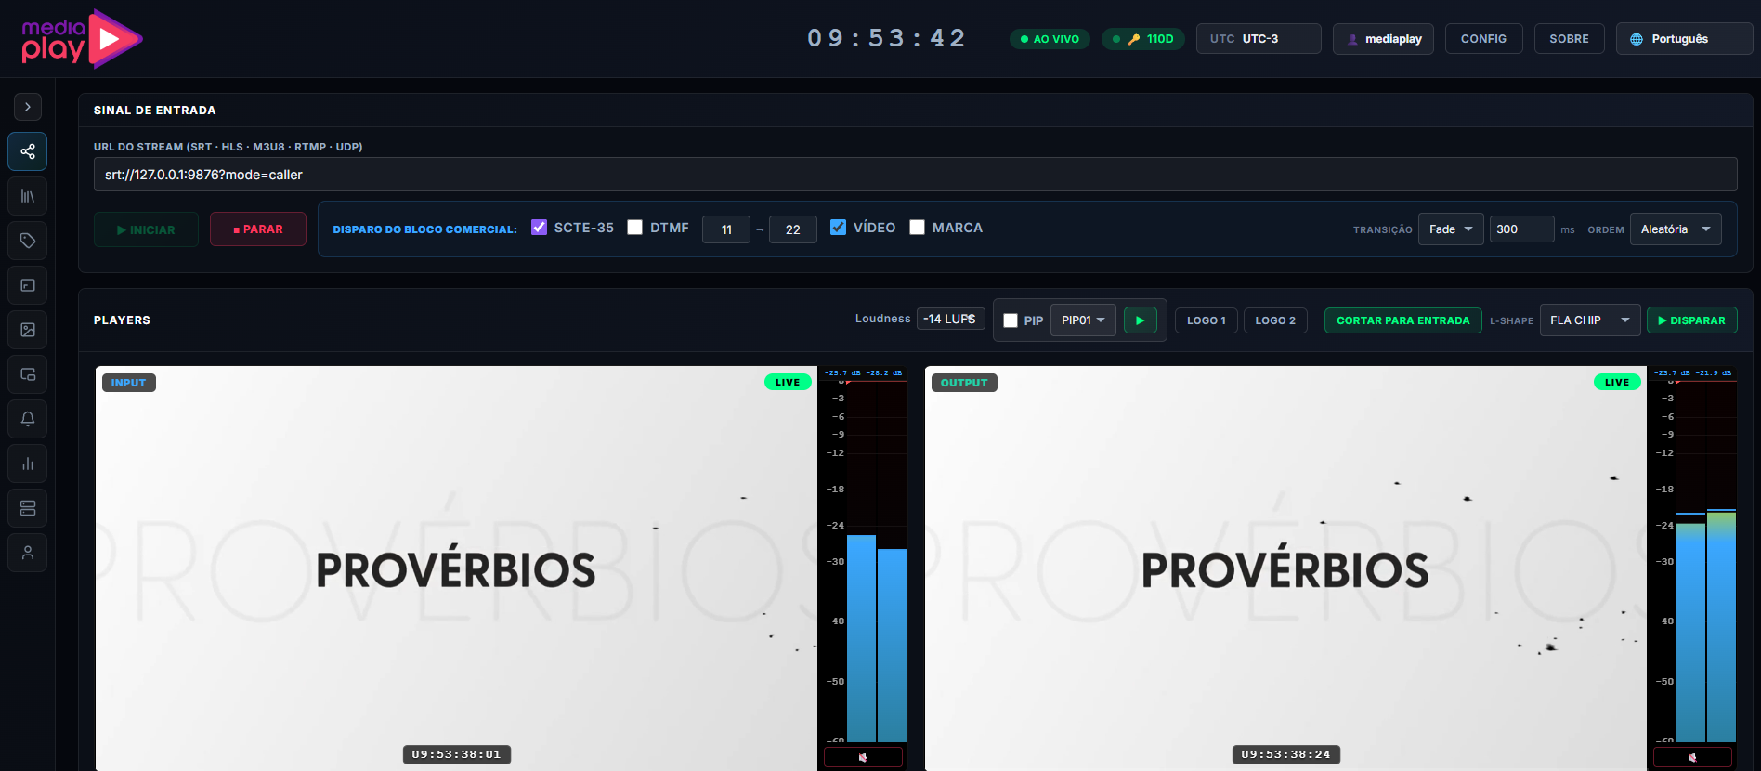Open the server sidebar icon
1761x771 pixels.
click(x=28, y=508)
